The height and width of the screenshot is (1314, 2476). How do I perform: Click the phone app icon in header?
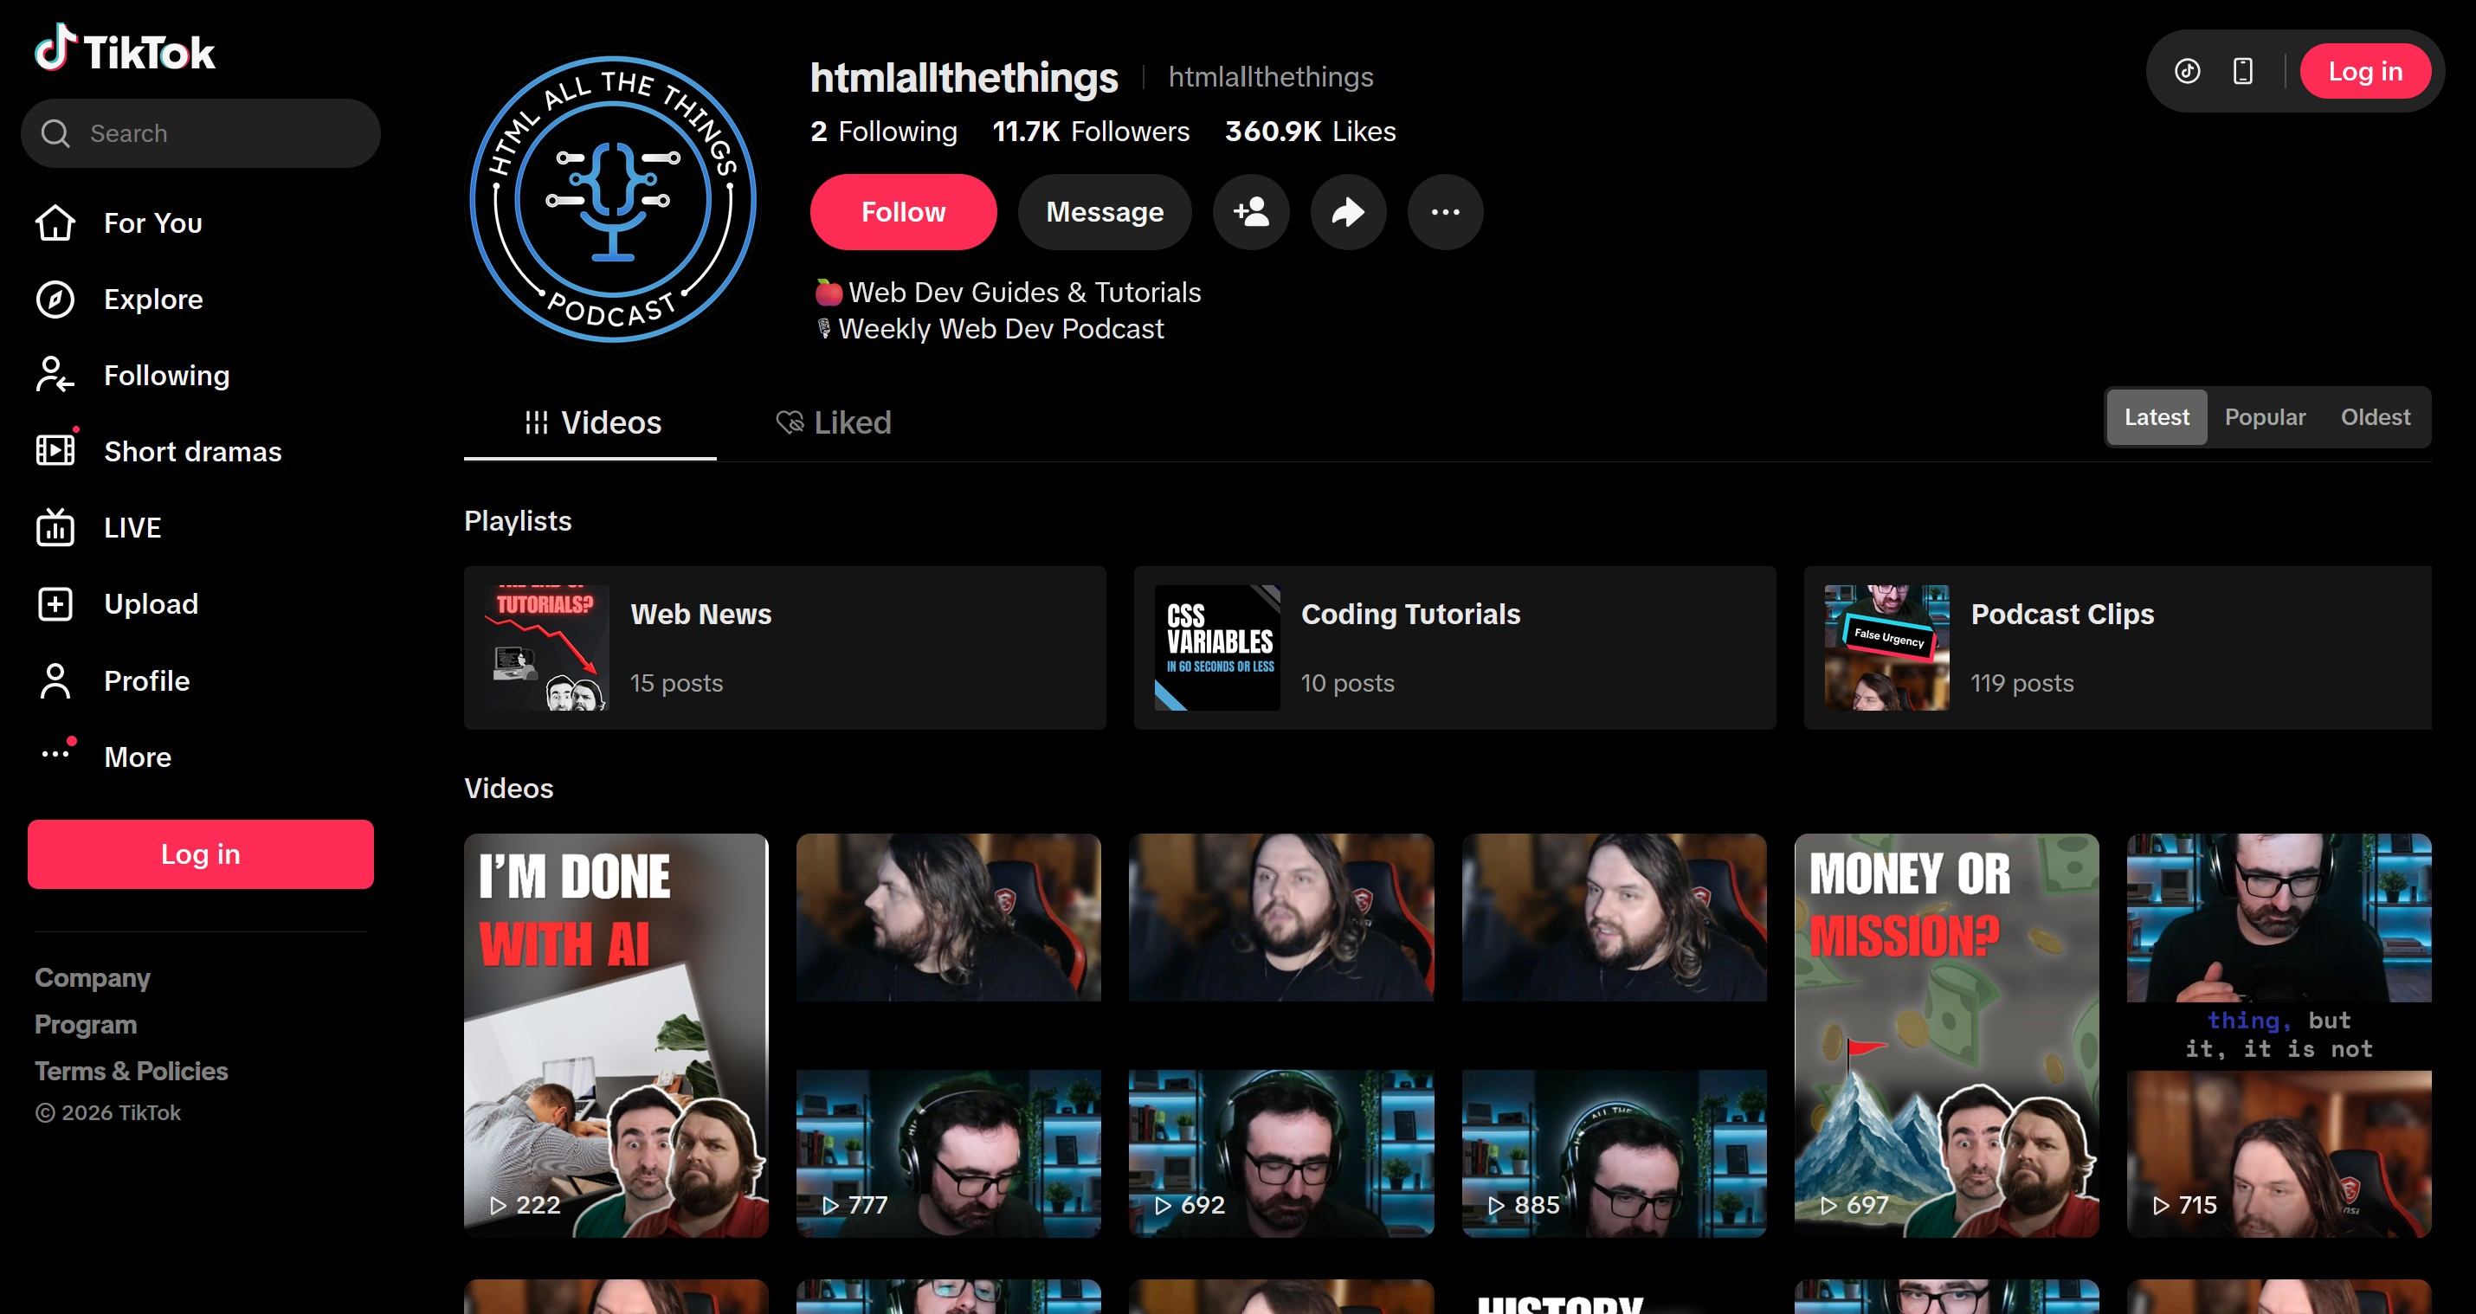(x=2242, y=71)
